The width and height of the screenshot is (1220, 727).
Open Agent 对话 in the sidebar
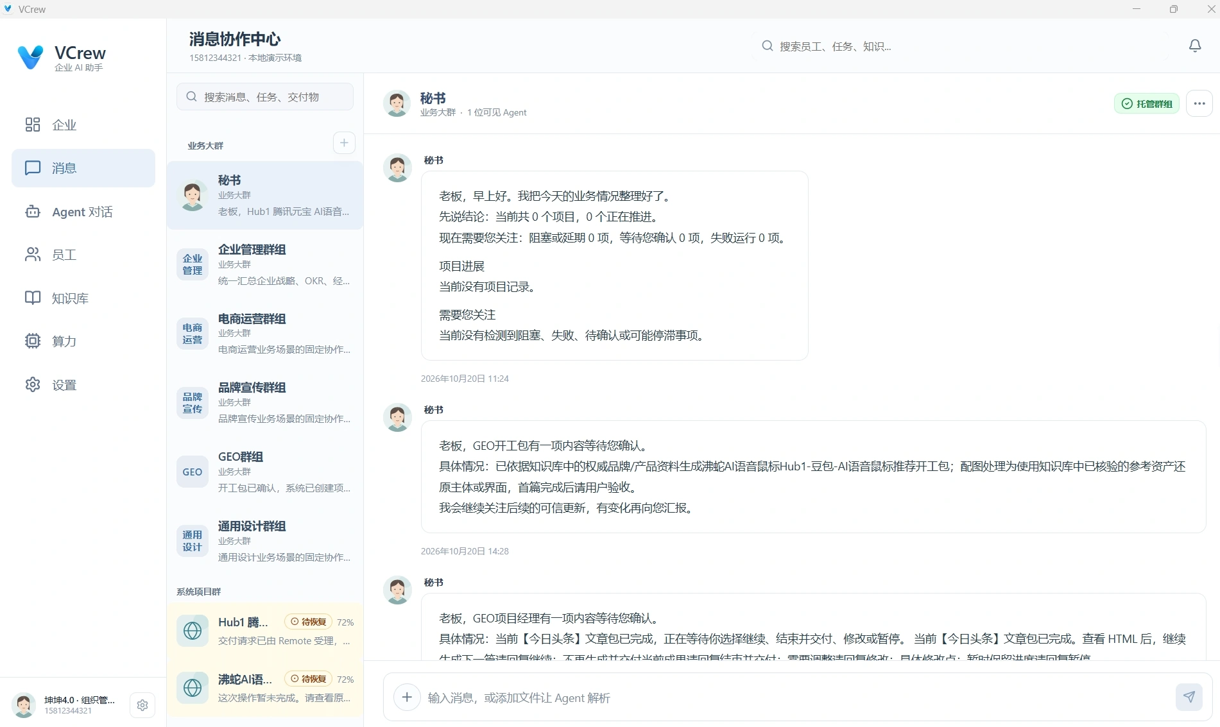point(83,212)
